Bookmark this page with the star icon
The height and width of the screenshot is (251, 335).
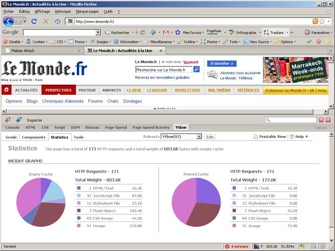tap(322, 21)
